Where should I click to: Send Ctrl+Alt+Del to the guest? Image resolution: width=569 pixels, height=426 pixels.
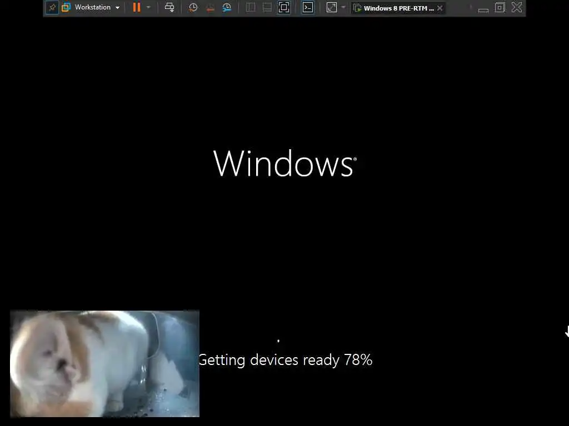tap(169, 7)
